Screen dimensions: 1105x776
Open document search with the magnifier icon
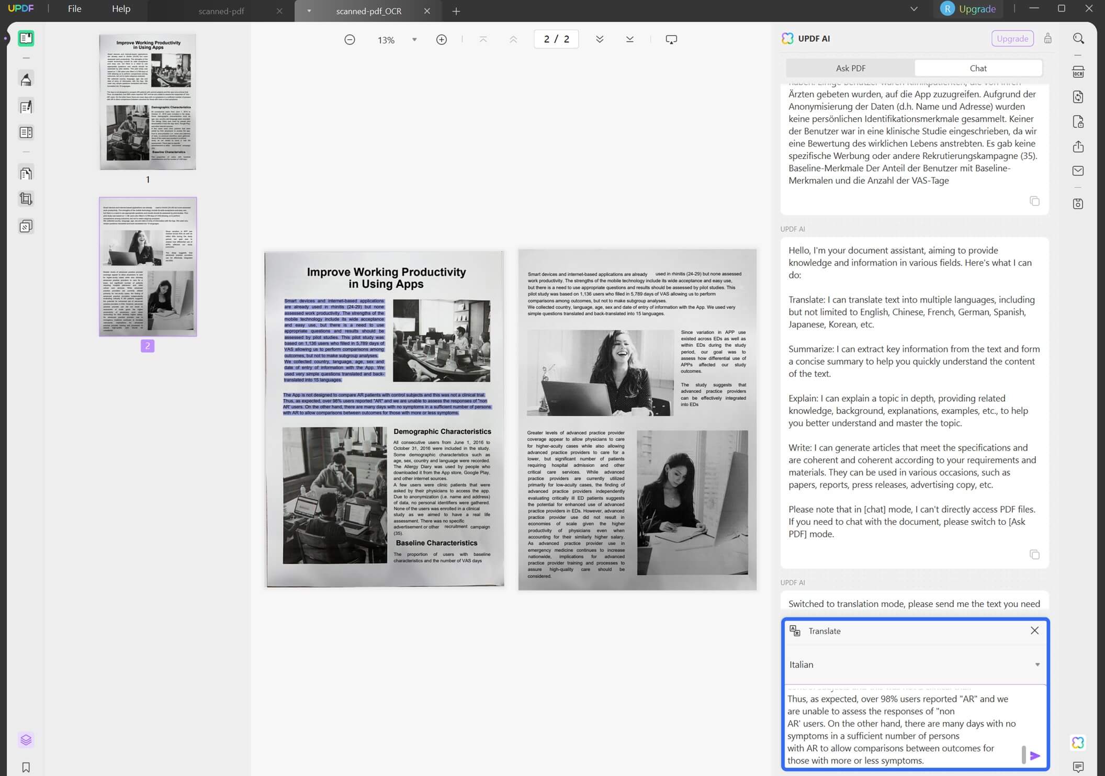point(1078,38)
